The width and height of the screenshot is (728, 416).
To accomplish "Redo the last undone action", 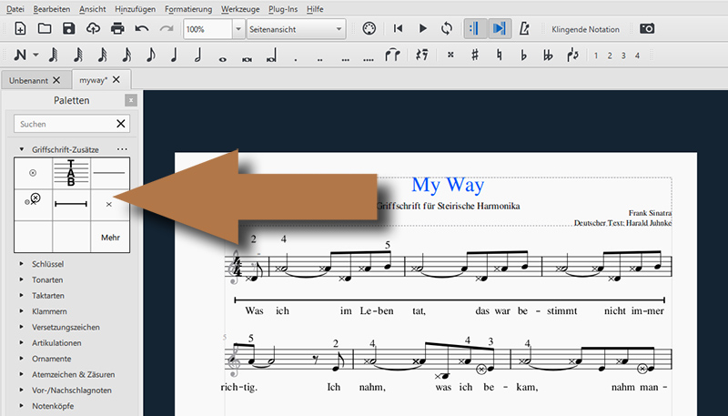I will point(167,29).
